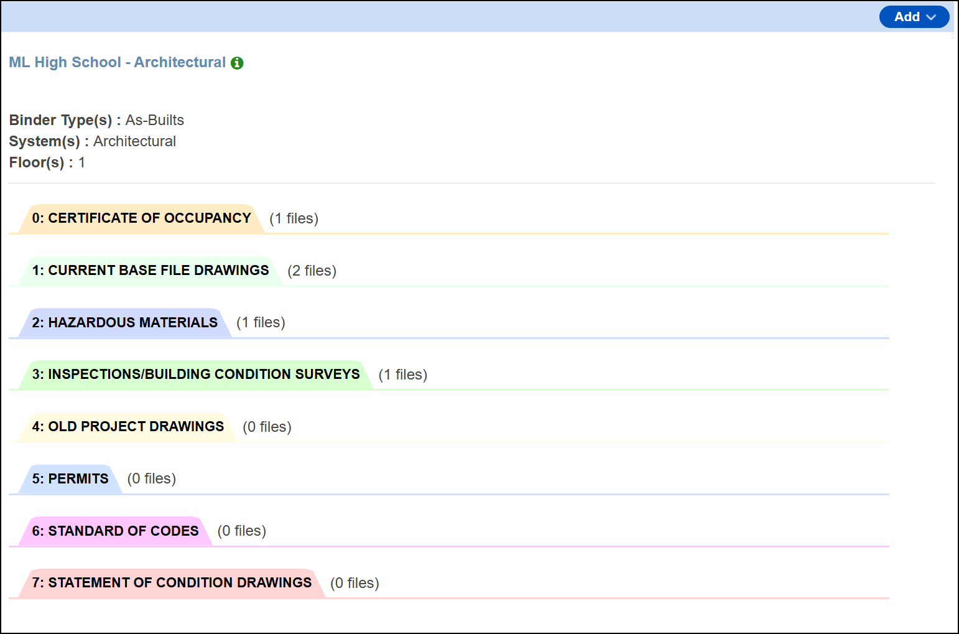Select the 4: Old Project Drawings tab
This screenshot has height=634, width=959.
point(128,427)
